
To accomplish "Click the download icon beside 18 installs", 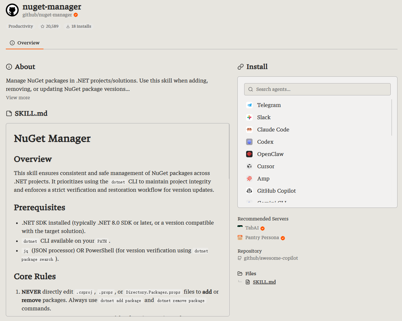I will tap(68, 26).
